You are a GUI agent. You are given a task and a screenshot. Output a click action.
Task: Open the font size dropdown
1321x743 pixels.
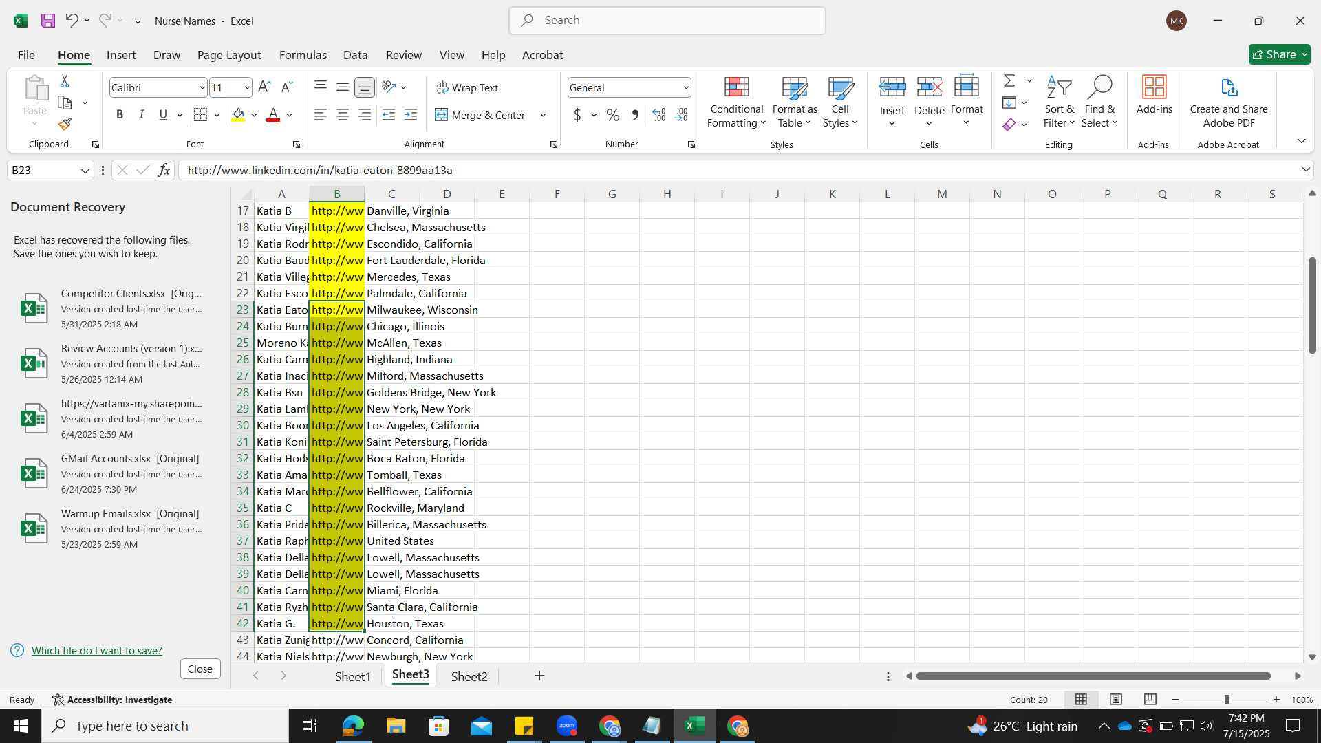click(x=246, y=88)
